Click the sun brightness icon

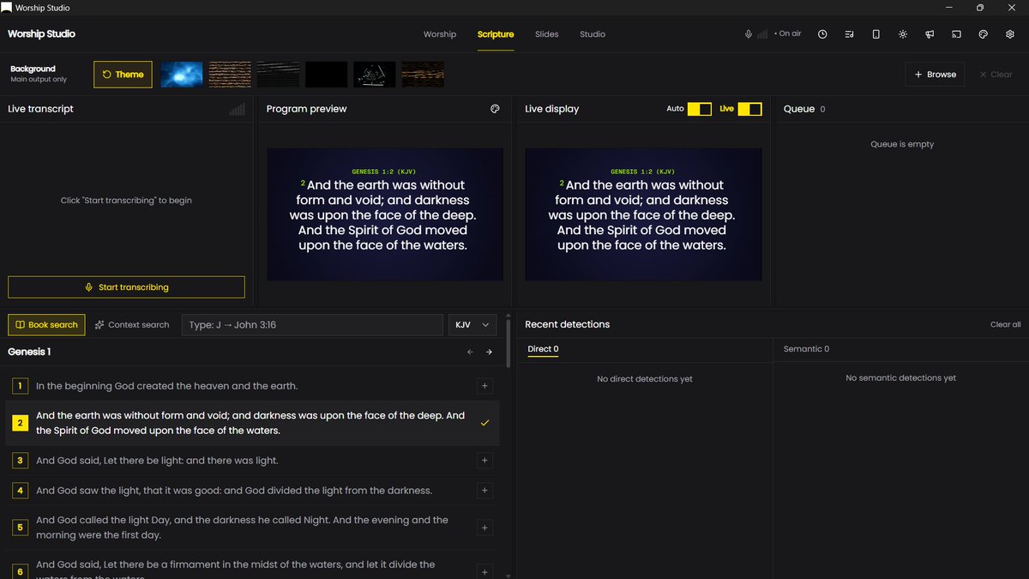point(903,34)
